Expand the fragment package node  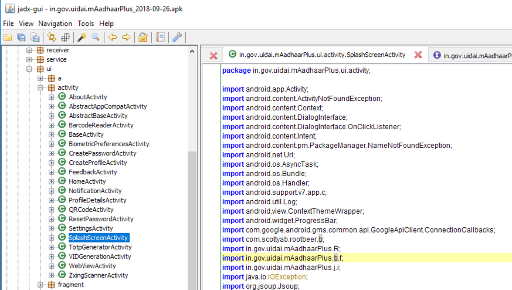tap(40, 285)
